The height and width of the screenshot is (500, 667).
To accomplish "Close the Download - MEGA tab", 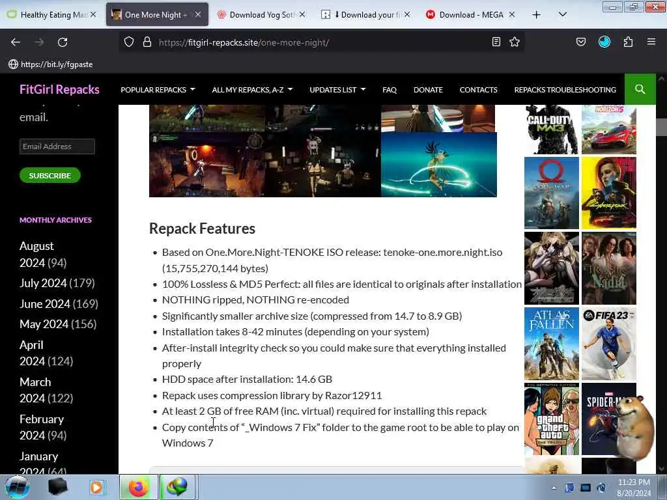I will pyautogui.click(x=512, y=14).
